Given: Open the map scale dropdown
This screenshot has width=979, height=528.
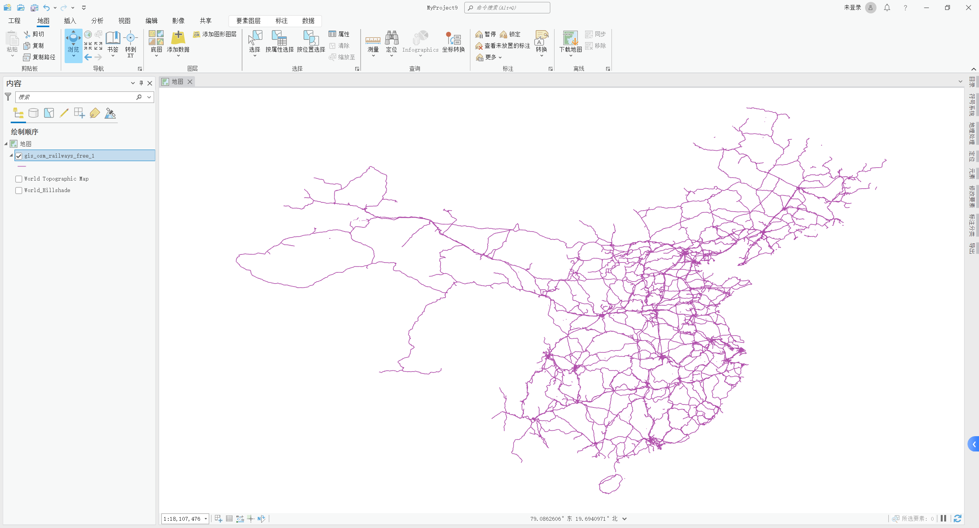Looking at the screenshot, I should [x=206, y=519].
